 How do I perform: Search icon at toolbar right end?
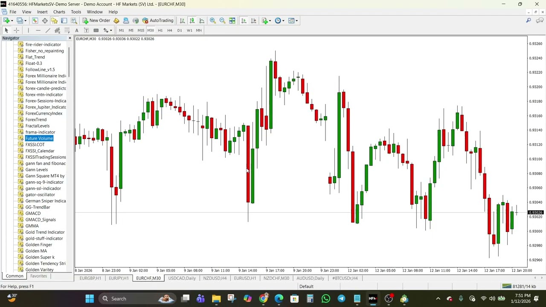pyautogui.click(x=529, y=20)
